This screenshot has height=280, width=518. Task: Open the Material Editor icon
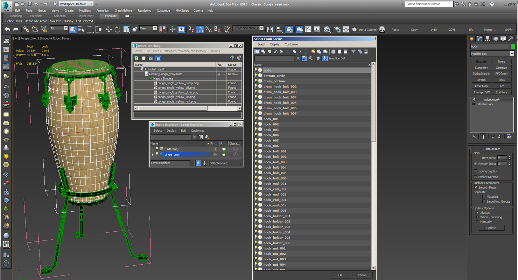pos(327,29)
